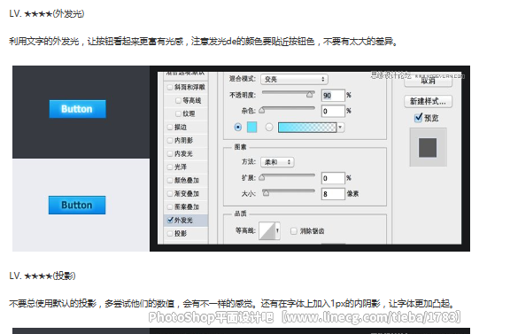Click the 不透明度 slider handle

click(x=310, y=95)
